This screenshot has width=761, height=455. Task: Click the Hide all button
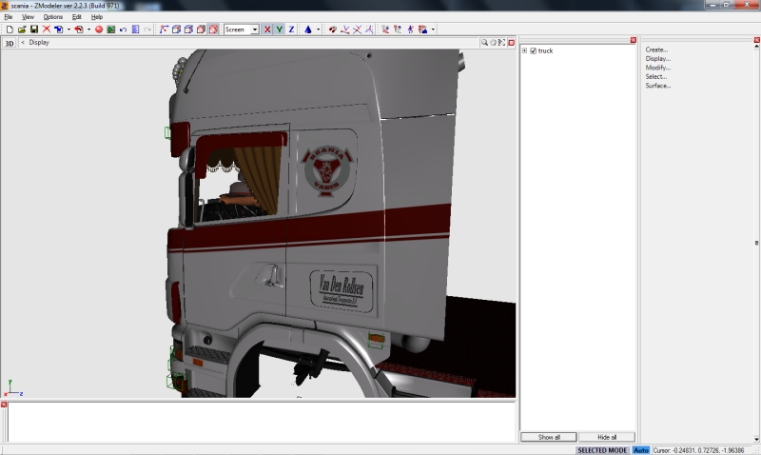point(606,437)
